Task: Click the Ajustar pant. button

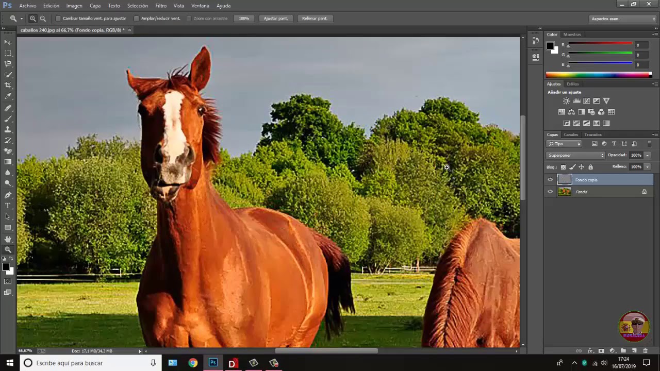Action: coord(276,19)
